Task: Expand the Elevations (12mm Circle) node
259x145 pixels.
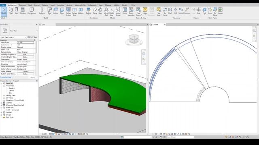Action: pyautogui.click(x=4, y=100)
